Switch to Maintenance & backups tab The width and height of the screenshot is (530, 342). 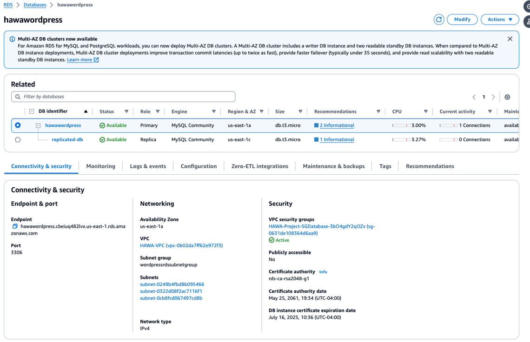[334, 166]
